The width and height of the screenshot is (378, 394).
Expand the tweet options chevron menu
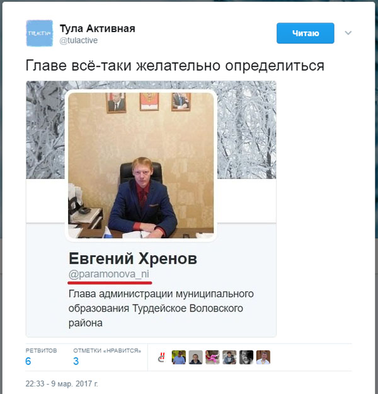tap(348, 33)
